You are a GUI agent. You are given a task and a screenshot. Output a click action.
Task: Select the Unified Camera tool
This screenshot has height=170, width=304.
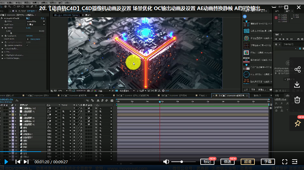(x=19, y=6)
